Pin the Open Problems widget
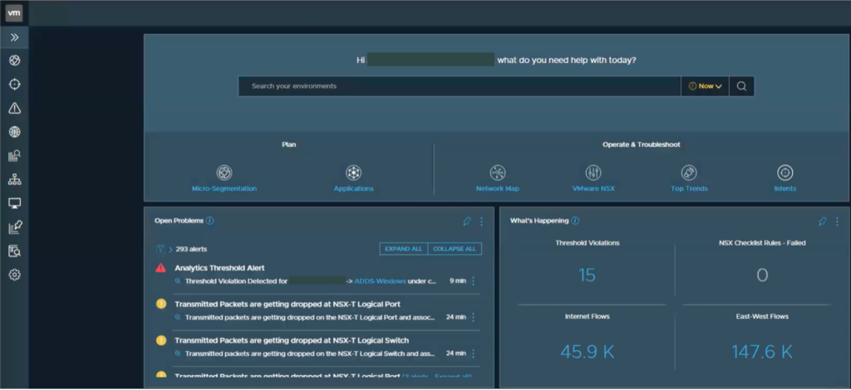Viewport: 851px width, 390px height. coord(467,222)
